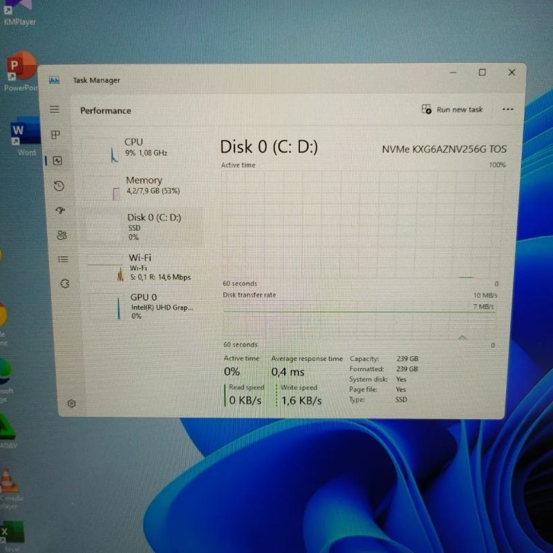Image resolution: width=553 pixels, height=553 pixels.
Task: Open the Processes page from the sidebar
Action: click(x=56, y=135)
